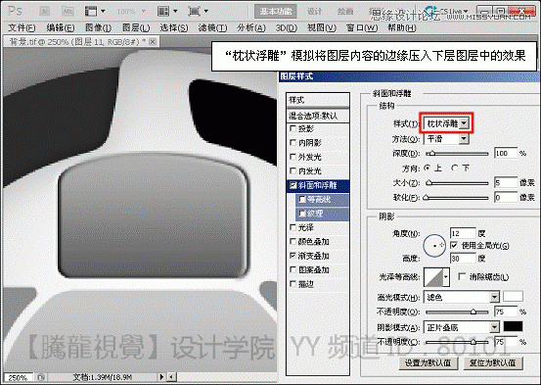Click the 大小 value field showing 5
The width and height of the screenshot is (541, 385).
point(506,182)
